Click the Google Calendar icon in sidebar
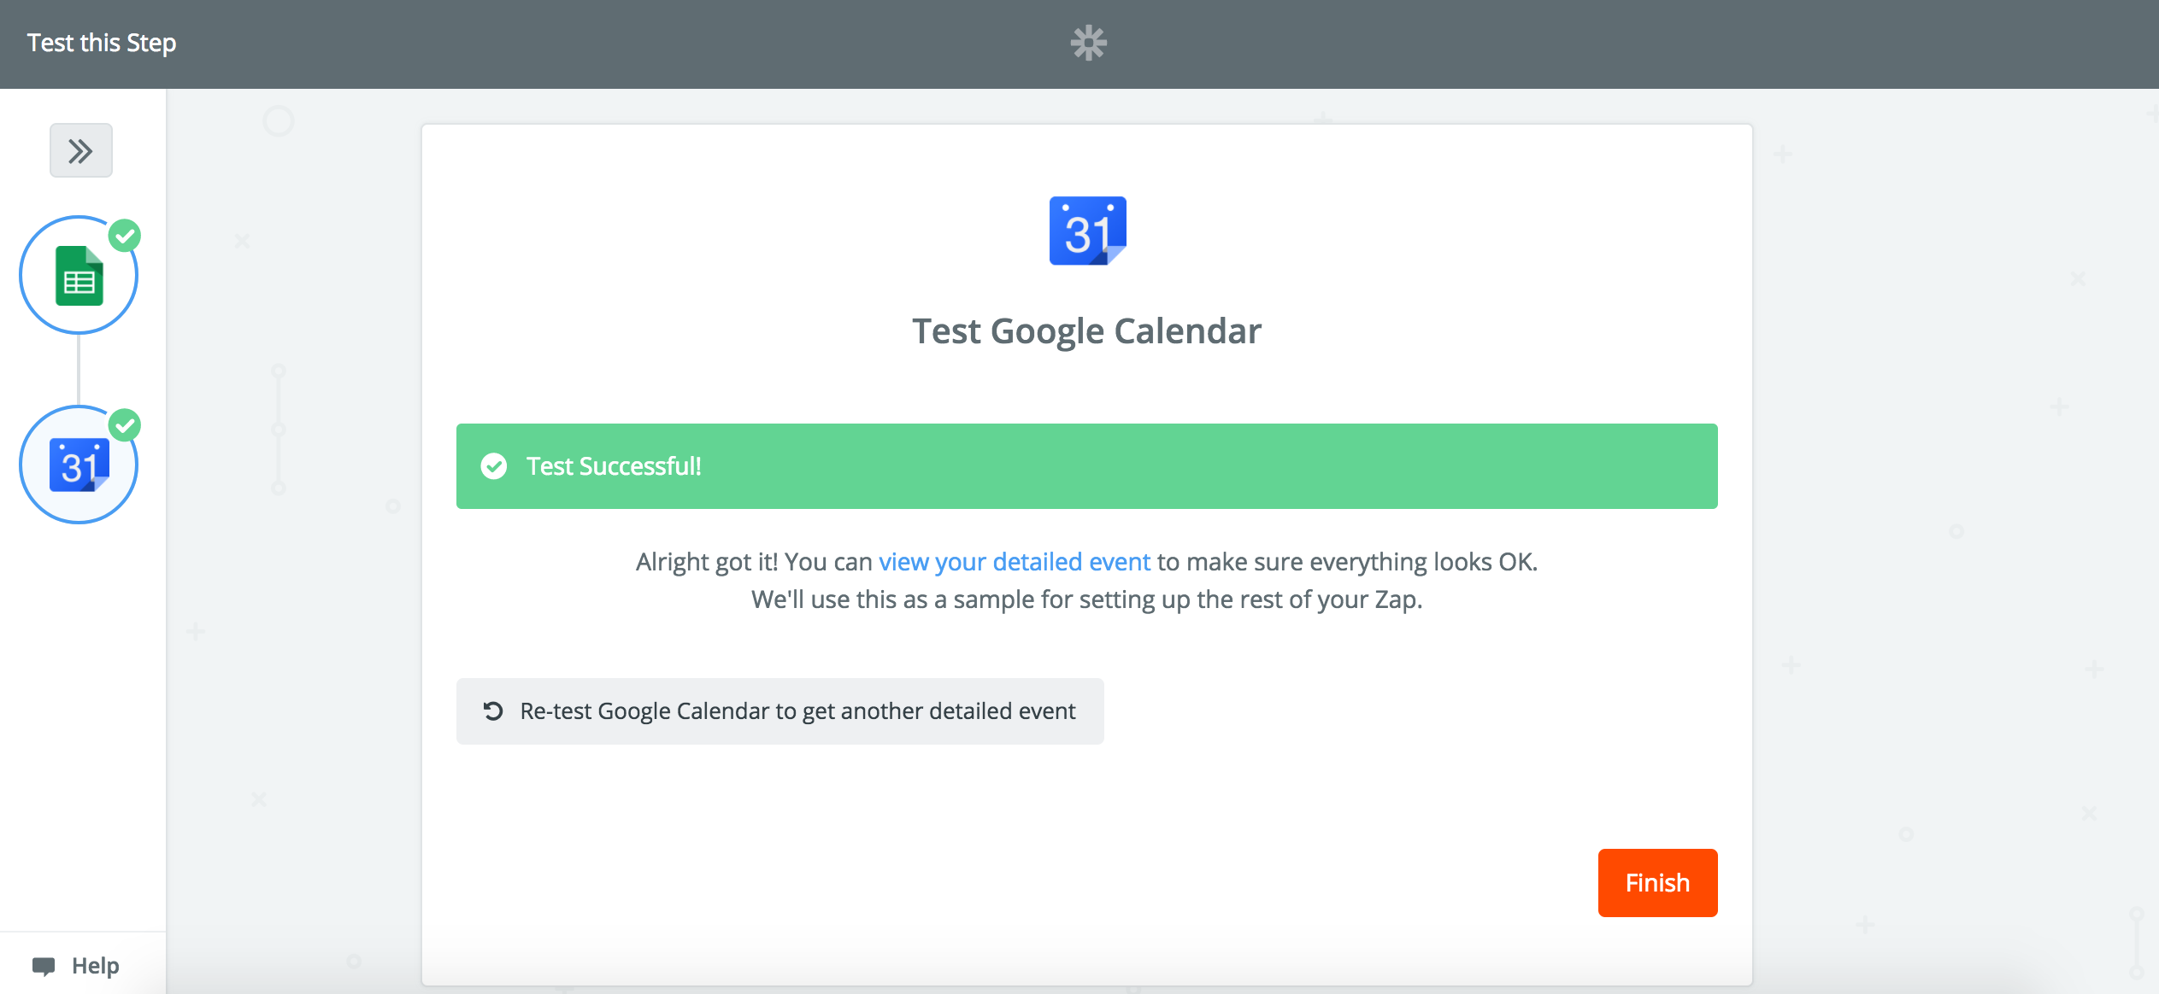The height and width of the screenshot is (994, 2159). 77,464
